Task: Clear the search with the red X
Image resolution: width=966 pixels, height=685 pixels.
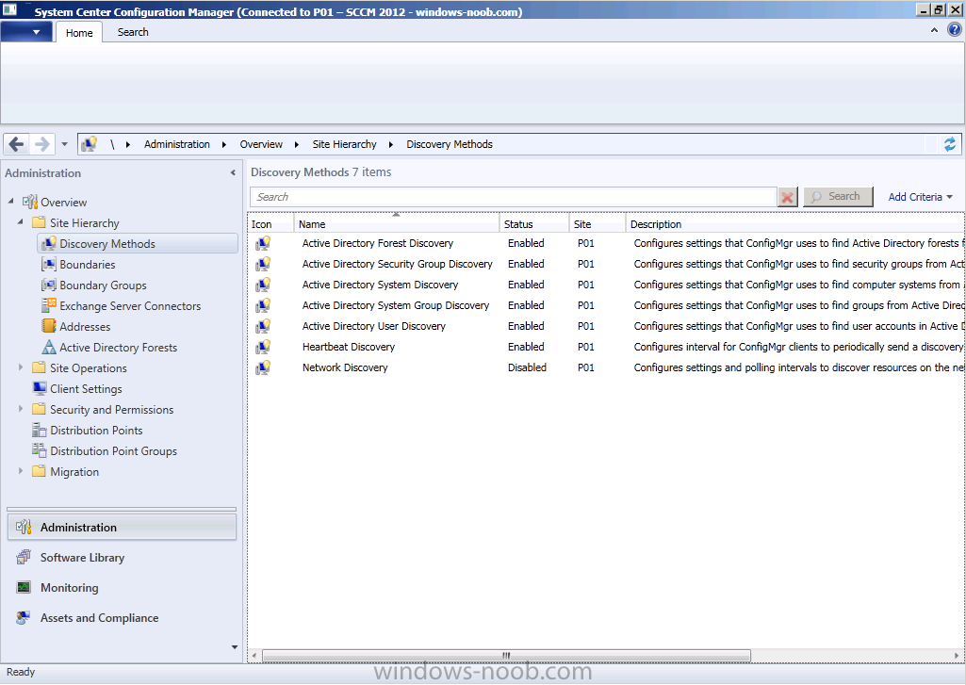Action: click(787, 197)
